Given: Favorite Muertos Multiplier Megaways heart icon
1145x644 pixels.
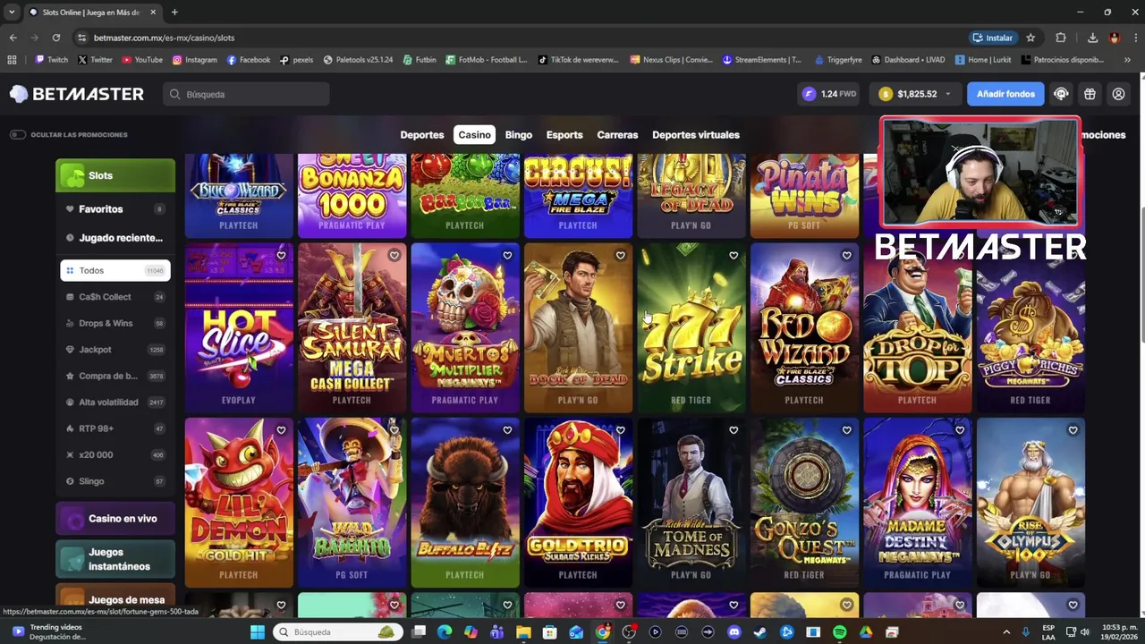Looking at the screenshot, I should [x=507, y=256].
